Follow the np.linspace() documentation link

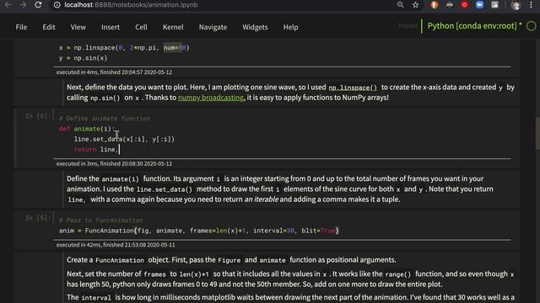click(353, 88)
